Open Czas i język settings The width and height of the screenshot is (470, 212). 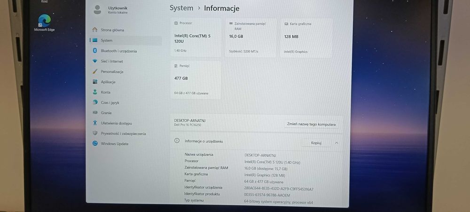pos(110,102)
